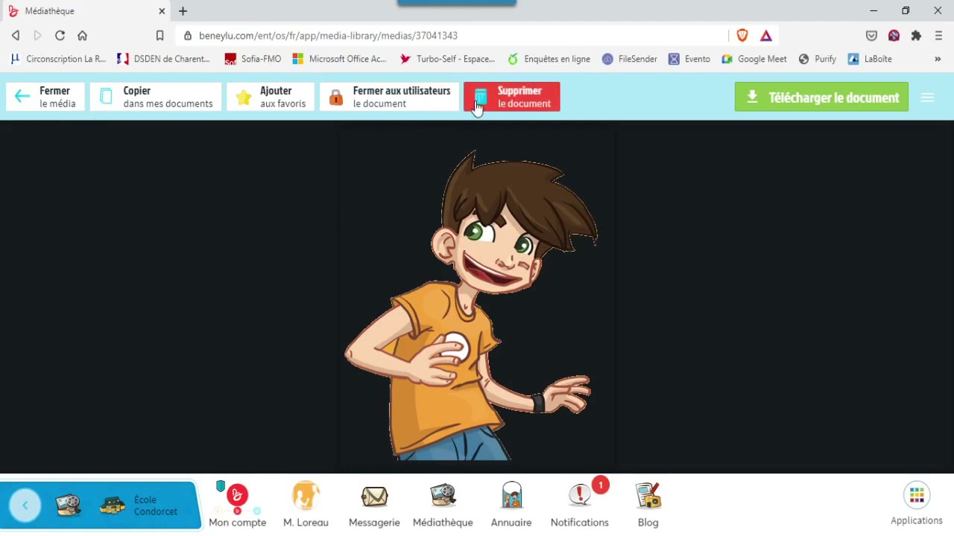The width and height of the screenshot is (954, 536).
Task: Open Turbo-Self - Espace... bookmark
Action: point(447,59)
